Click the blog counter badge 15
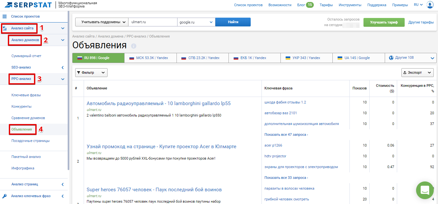This screenshot has width=438, height=204. 310,5
